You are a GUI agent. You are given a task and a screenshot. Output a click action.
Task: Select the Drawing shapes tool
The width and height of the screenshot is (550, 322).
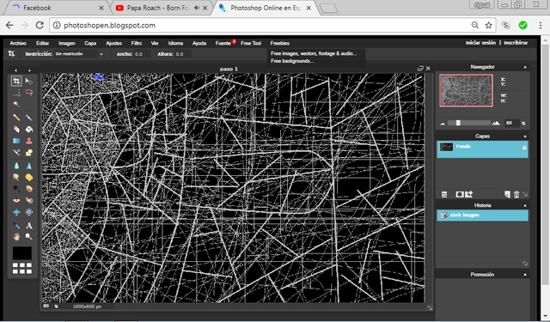point(29,153)
